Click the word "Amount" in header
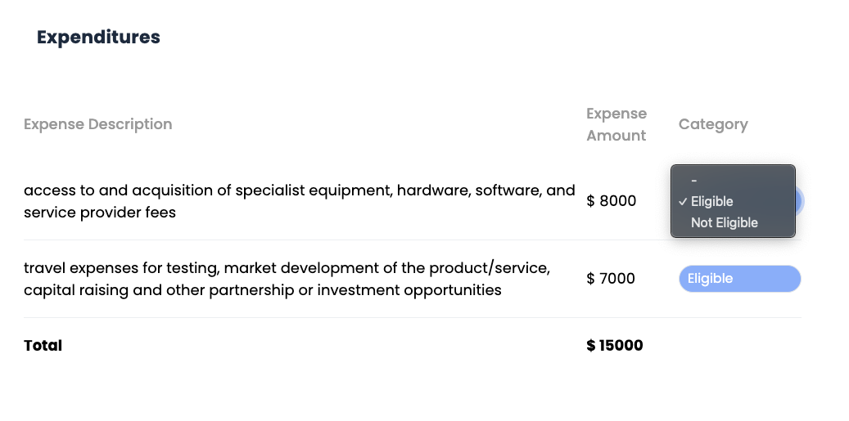The height and width of the screenshot is (421, 849). (616, 136)
